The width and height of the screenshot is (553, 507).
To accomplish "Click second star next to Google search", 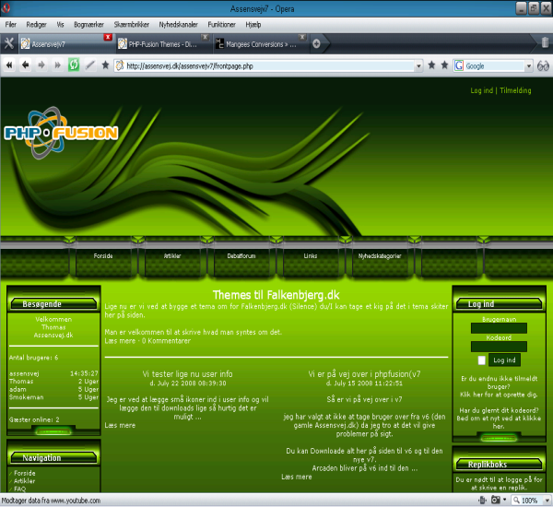I will (444, 65).
